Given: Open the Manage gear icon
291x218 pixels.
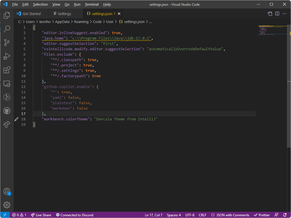Looking at the screenshot, I should click(7, 205).
